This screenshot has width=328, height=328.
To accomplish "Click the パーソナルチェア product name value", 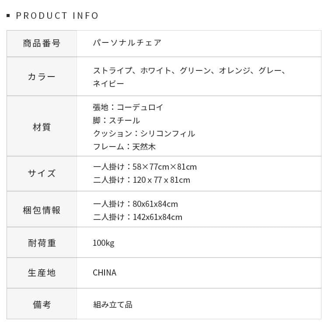I will click(127, 43).
